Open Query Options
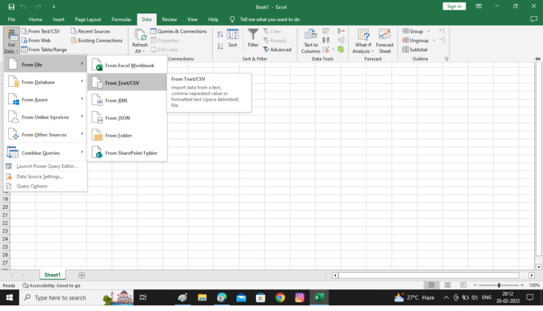This screenshot has height=311, width=543. 45,186
